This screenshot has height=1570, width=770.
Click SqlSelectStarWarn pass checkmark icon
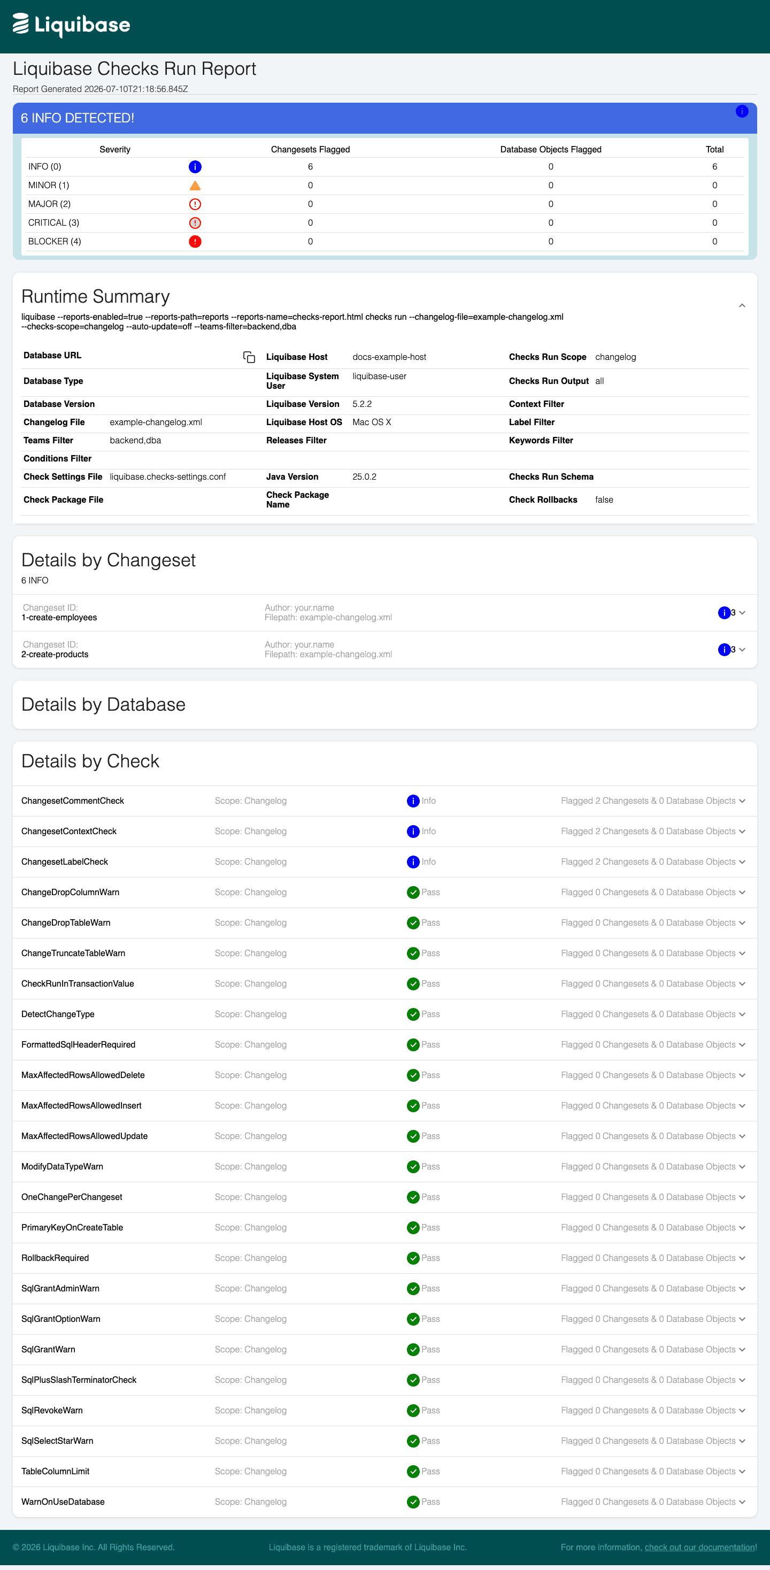413,1441
